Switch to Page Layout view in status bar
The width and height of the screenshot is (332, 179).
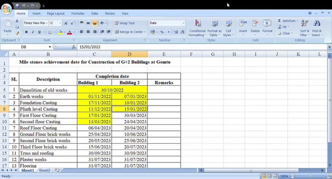[x=270, y=176]
